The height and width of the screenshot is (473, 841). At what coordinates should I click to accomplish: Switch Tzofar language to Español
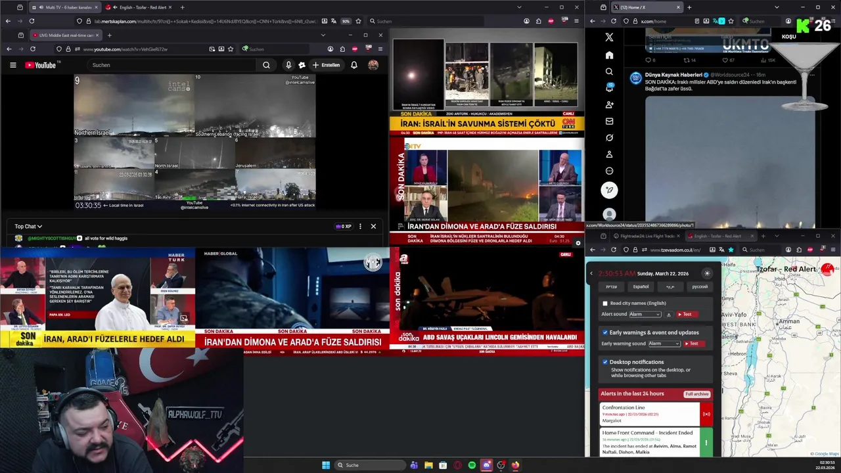[x=641, y=286]
